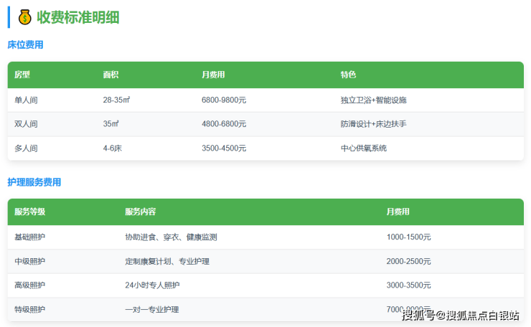
Task: Click the 服务等级 column header
Action: [30, 212]
